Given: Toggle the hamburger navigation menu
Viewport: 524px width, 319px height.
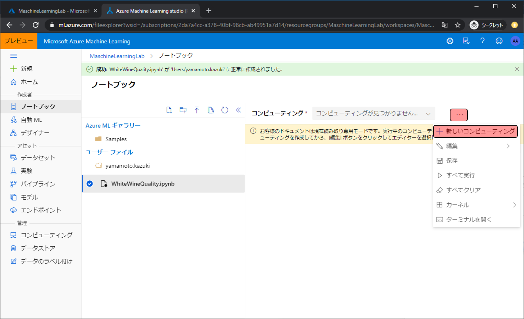Looking at the screenshot, I should click(13, 56).
